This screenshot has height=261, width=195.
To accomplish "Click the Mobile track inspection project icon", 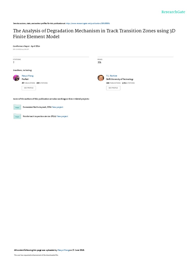I will point(17,116).
